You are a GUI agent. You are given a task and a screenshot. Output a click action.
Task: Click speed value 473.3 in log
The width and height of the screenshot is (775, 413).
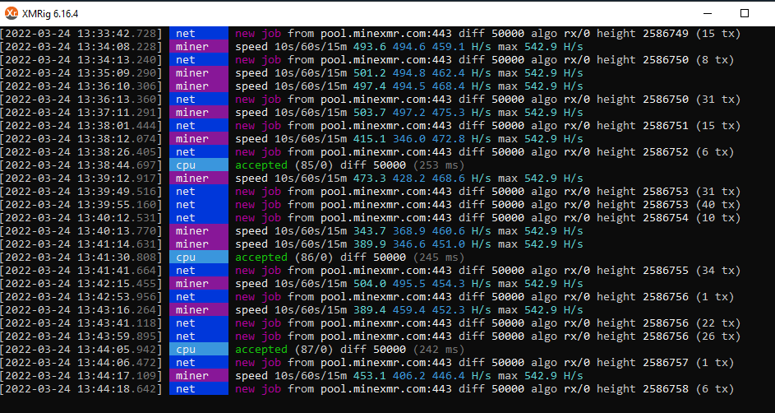[x=369, y=179]
